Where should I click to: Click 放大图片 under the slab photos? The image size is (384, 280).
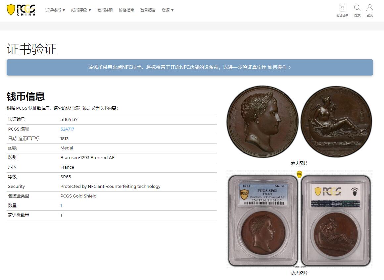pyautogui.click(x=299, y=273)
